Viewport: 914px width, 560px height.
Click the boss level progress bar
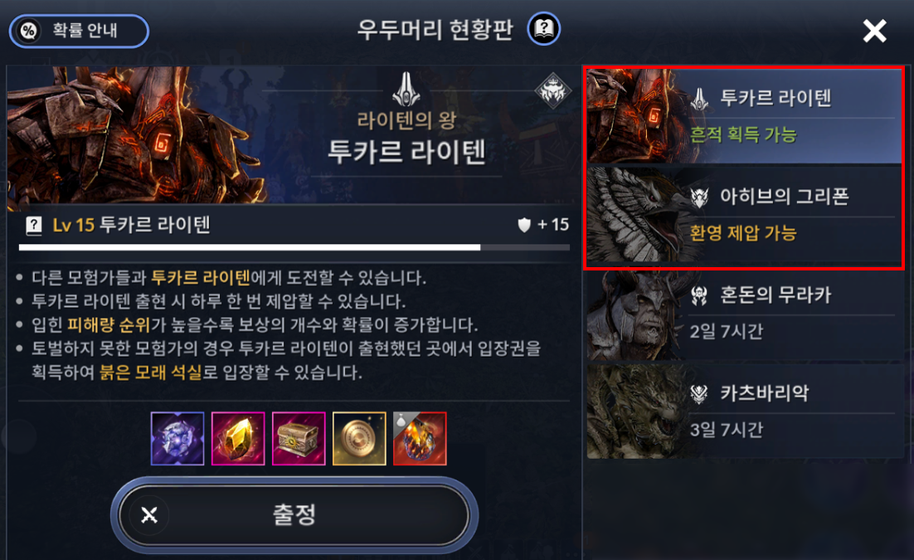294,247
